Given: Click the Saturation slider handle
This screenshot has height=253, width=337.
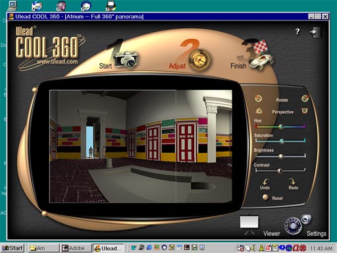Looking at the screenshot, I should [282, 141].
